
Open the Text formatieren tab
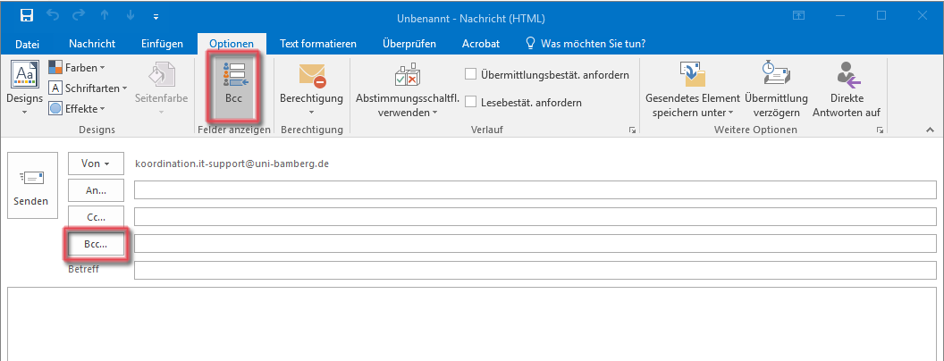(318, 43)
